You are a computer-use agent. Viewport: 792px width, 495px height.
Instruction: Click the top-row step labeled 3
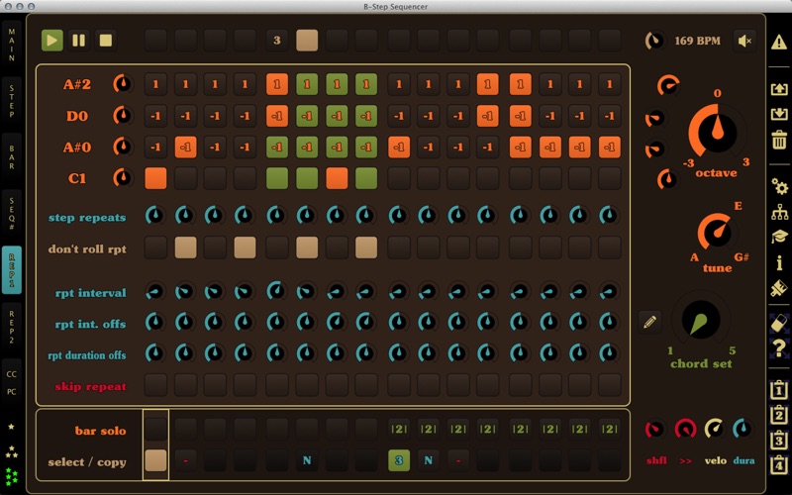[x=277, y=41]
